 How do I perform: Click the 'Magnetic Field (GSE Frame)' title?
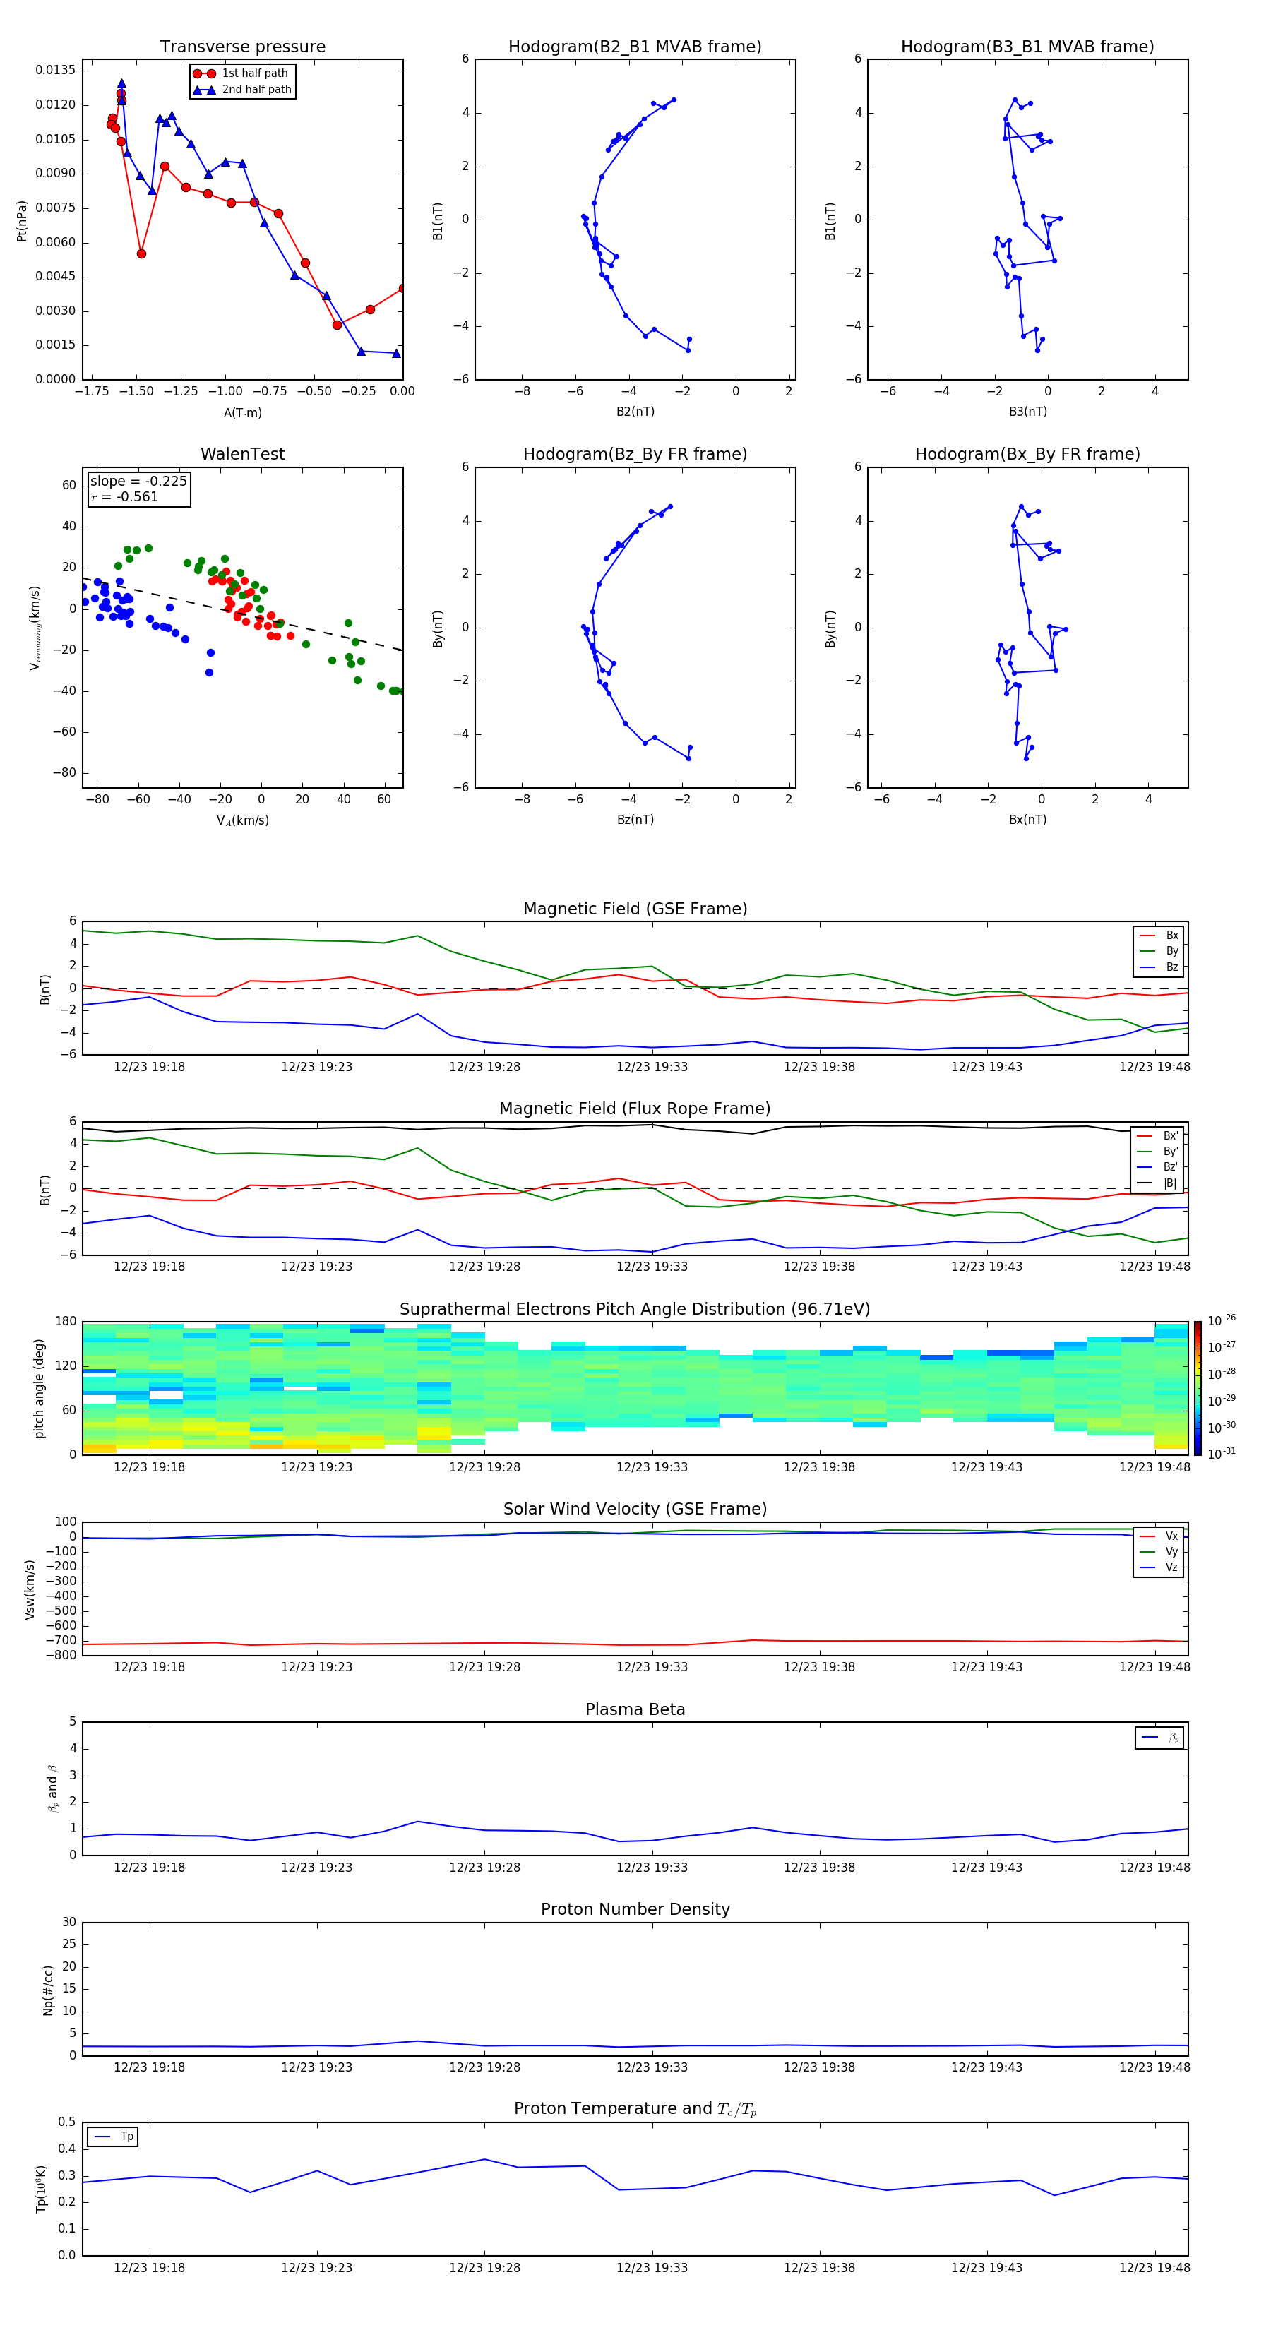click(x=635, y=909)
